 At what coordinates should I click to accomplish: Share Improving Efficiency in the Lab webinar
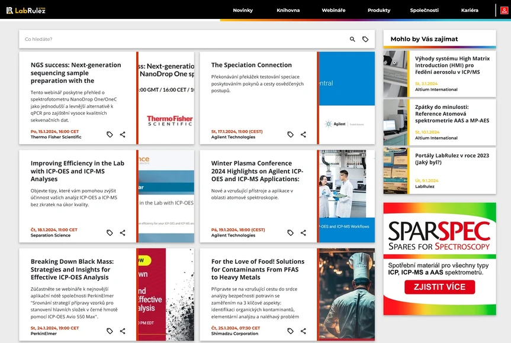point(123,232)
